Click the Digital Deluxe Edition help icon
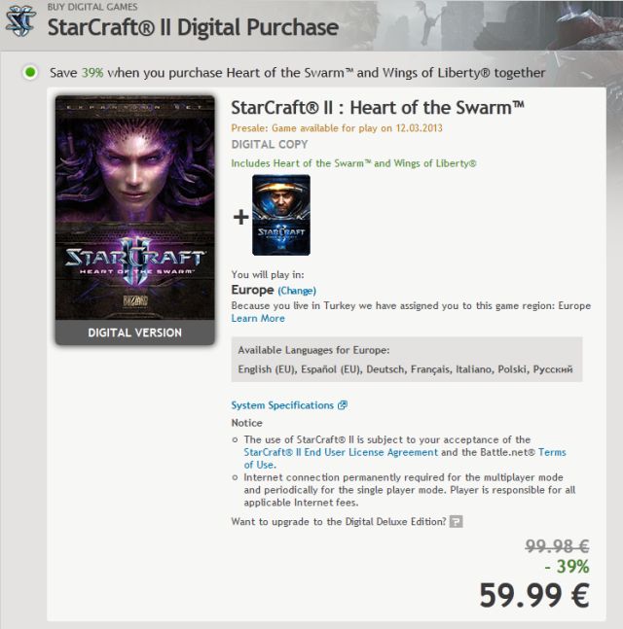 click(456, 521)
